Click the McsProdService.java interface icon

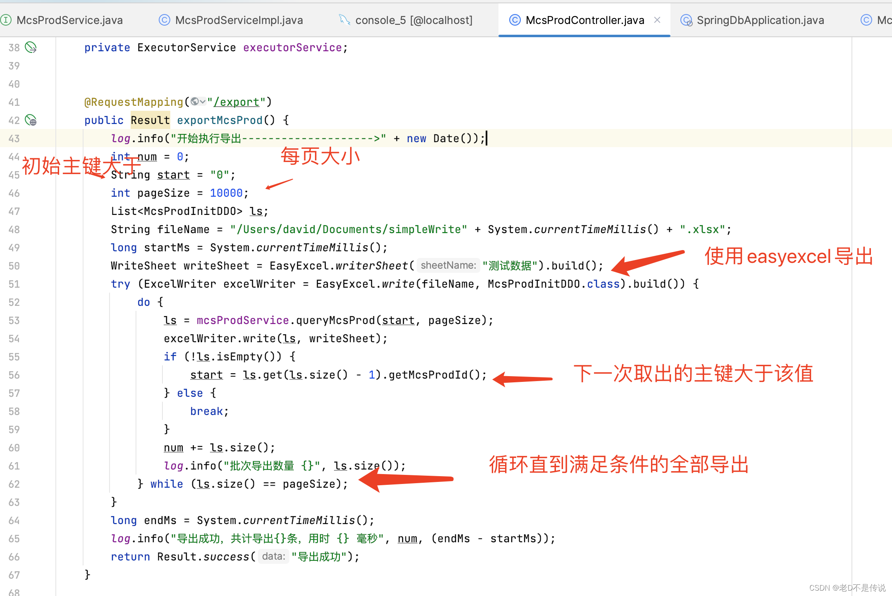point(6,20)
